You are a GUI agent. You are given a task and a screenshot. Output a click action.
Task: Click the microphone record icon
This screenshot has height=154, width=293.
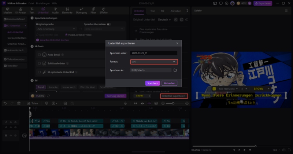[125, 103]
